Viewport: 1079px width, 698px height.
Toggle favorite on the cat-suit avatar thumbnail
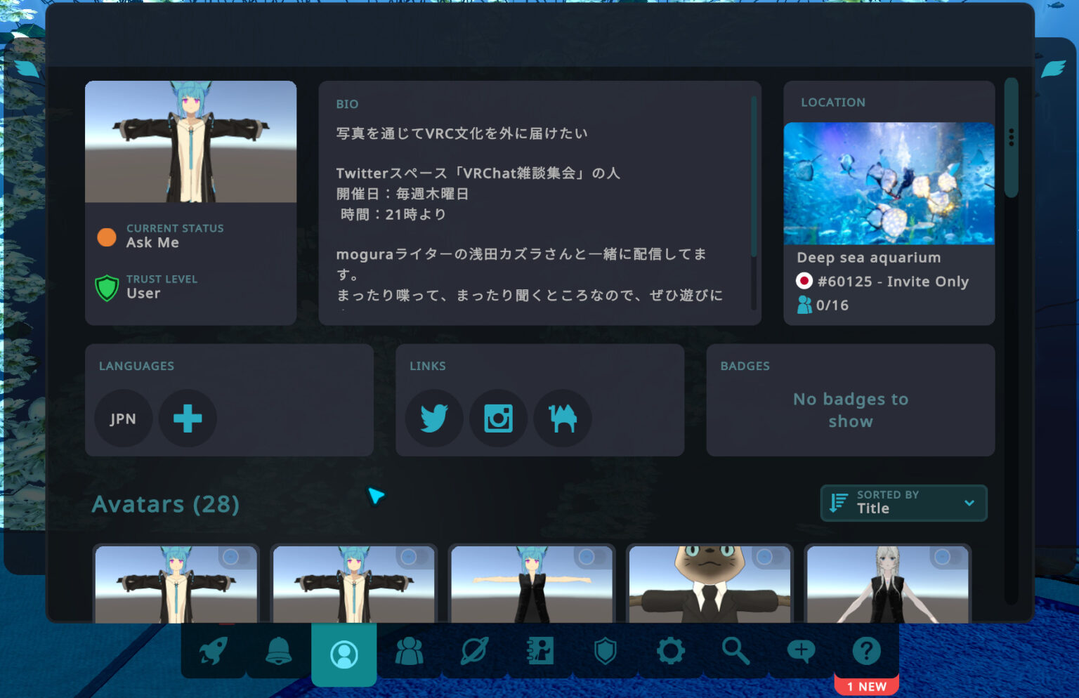click(x=764, y=558)
